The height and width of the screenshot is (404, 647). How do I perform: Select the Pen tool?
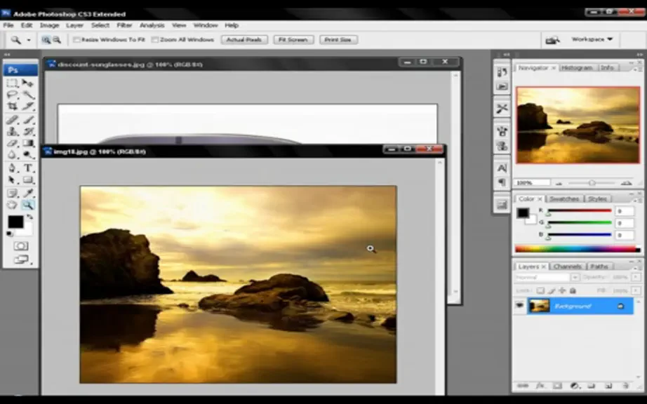click(13, 168)
